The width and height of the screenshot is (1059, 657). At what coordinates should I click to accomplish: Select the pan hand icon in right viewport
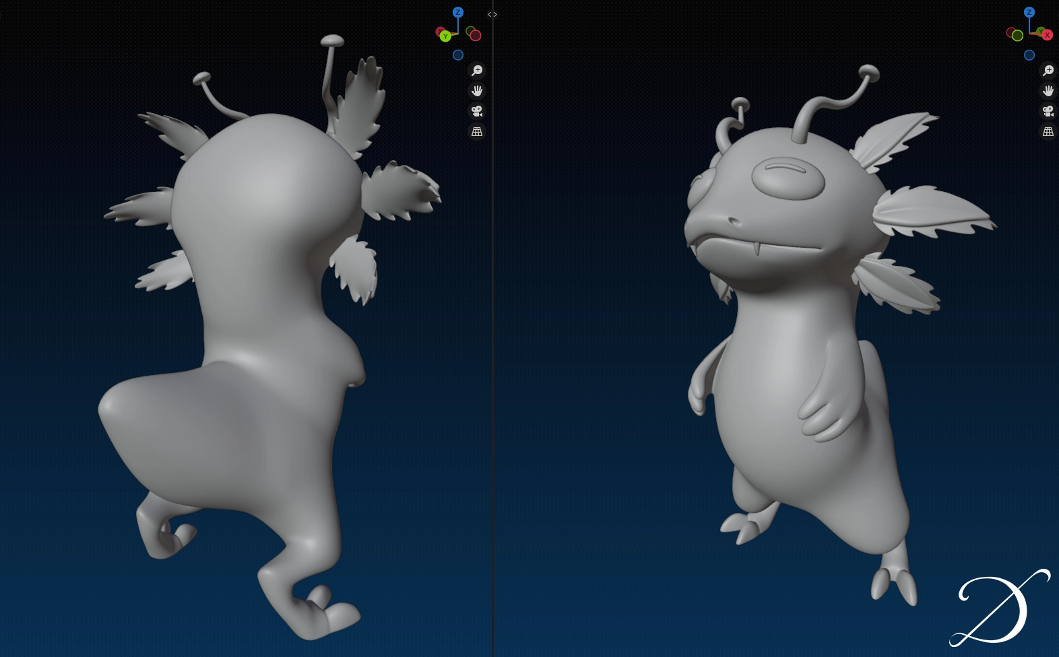[1048, 91]
